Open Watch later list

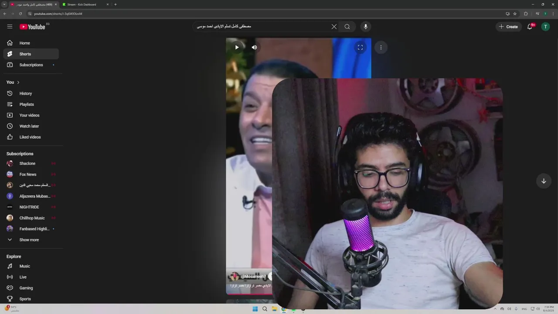point(31,126)
